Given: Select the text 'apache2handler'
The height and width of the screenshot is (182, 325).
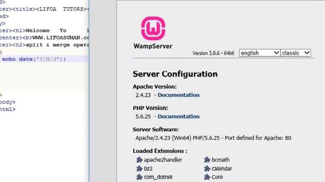Looking at the screenshot, I should (163, 160).
